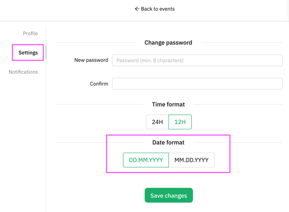Screen dimensions: 289x212
Task: Choose the MM.DD.YYYY date format
Action: tap(192, 160)
